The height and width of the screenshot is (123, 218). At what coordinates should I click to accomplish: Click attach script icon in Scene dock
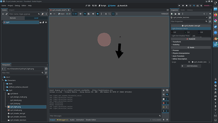pyautogui.click(x=43, y=14)
